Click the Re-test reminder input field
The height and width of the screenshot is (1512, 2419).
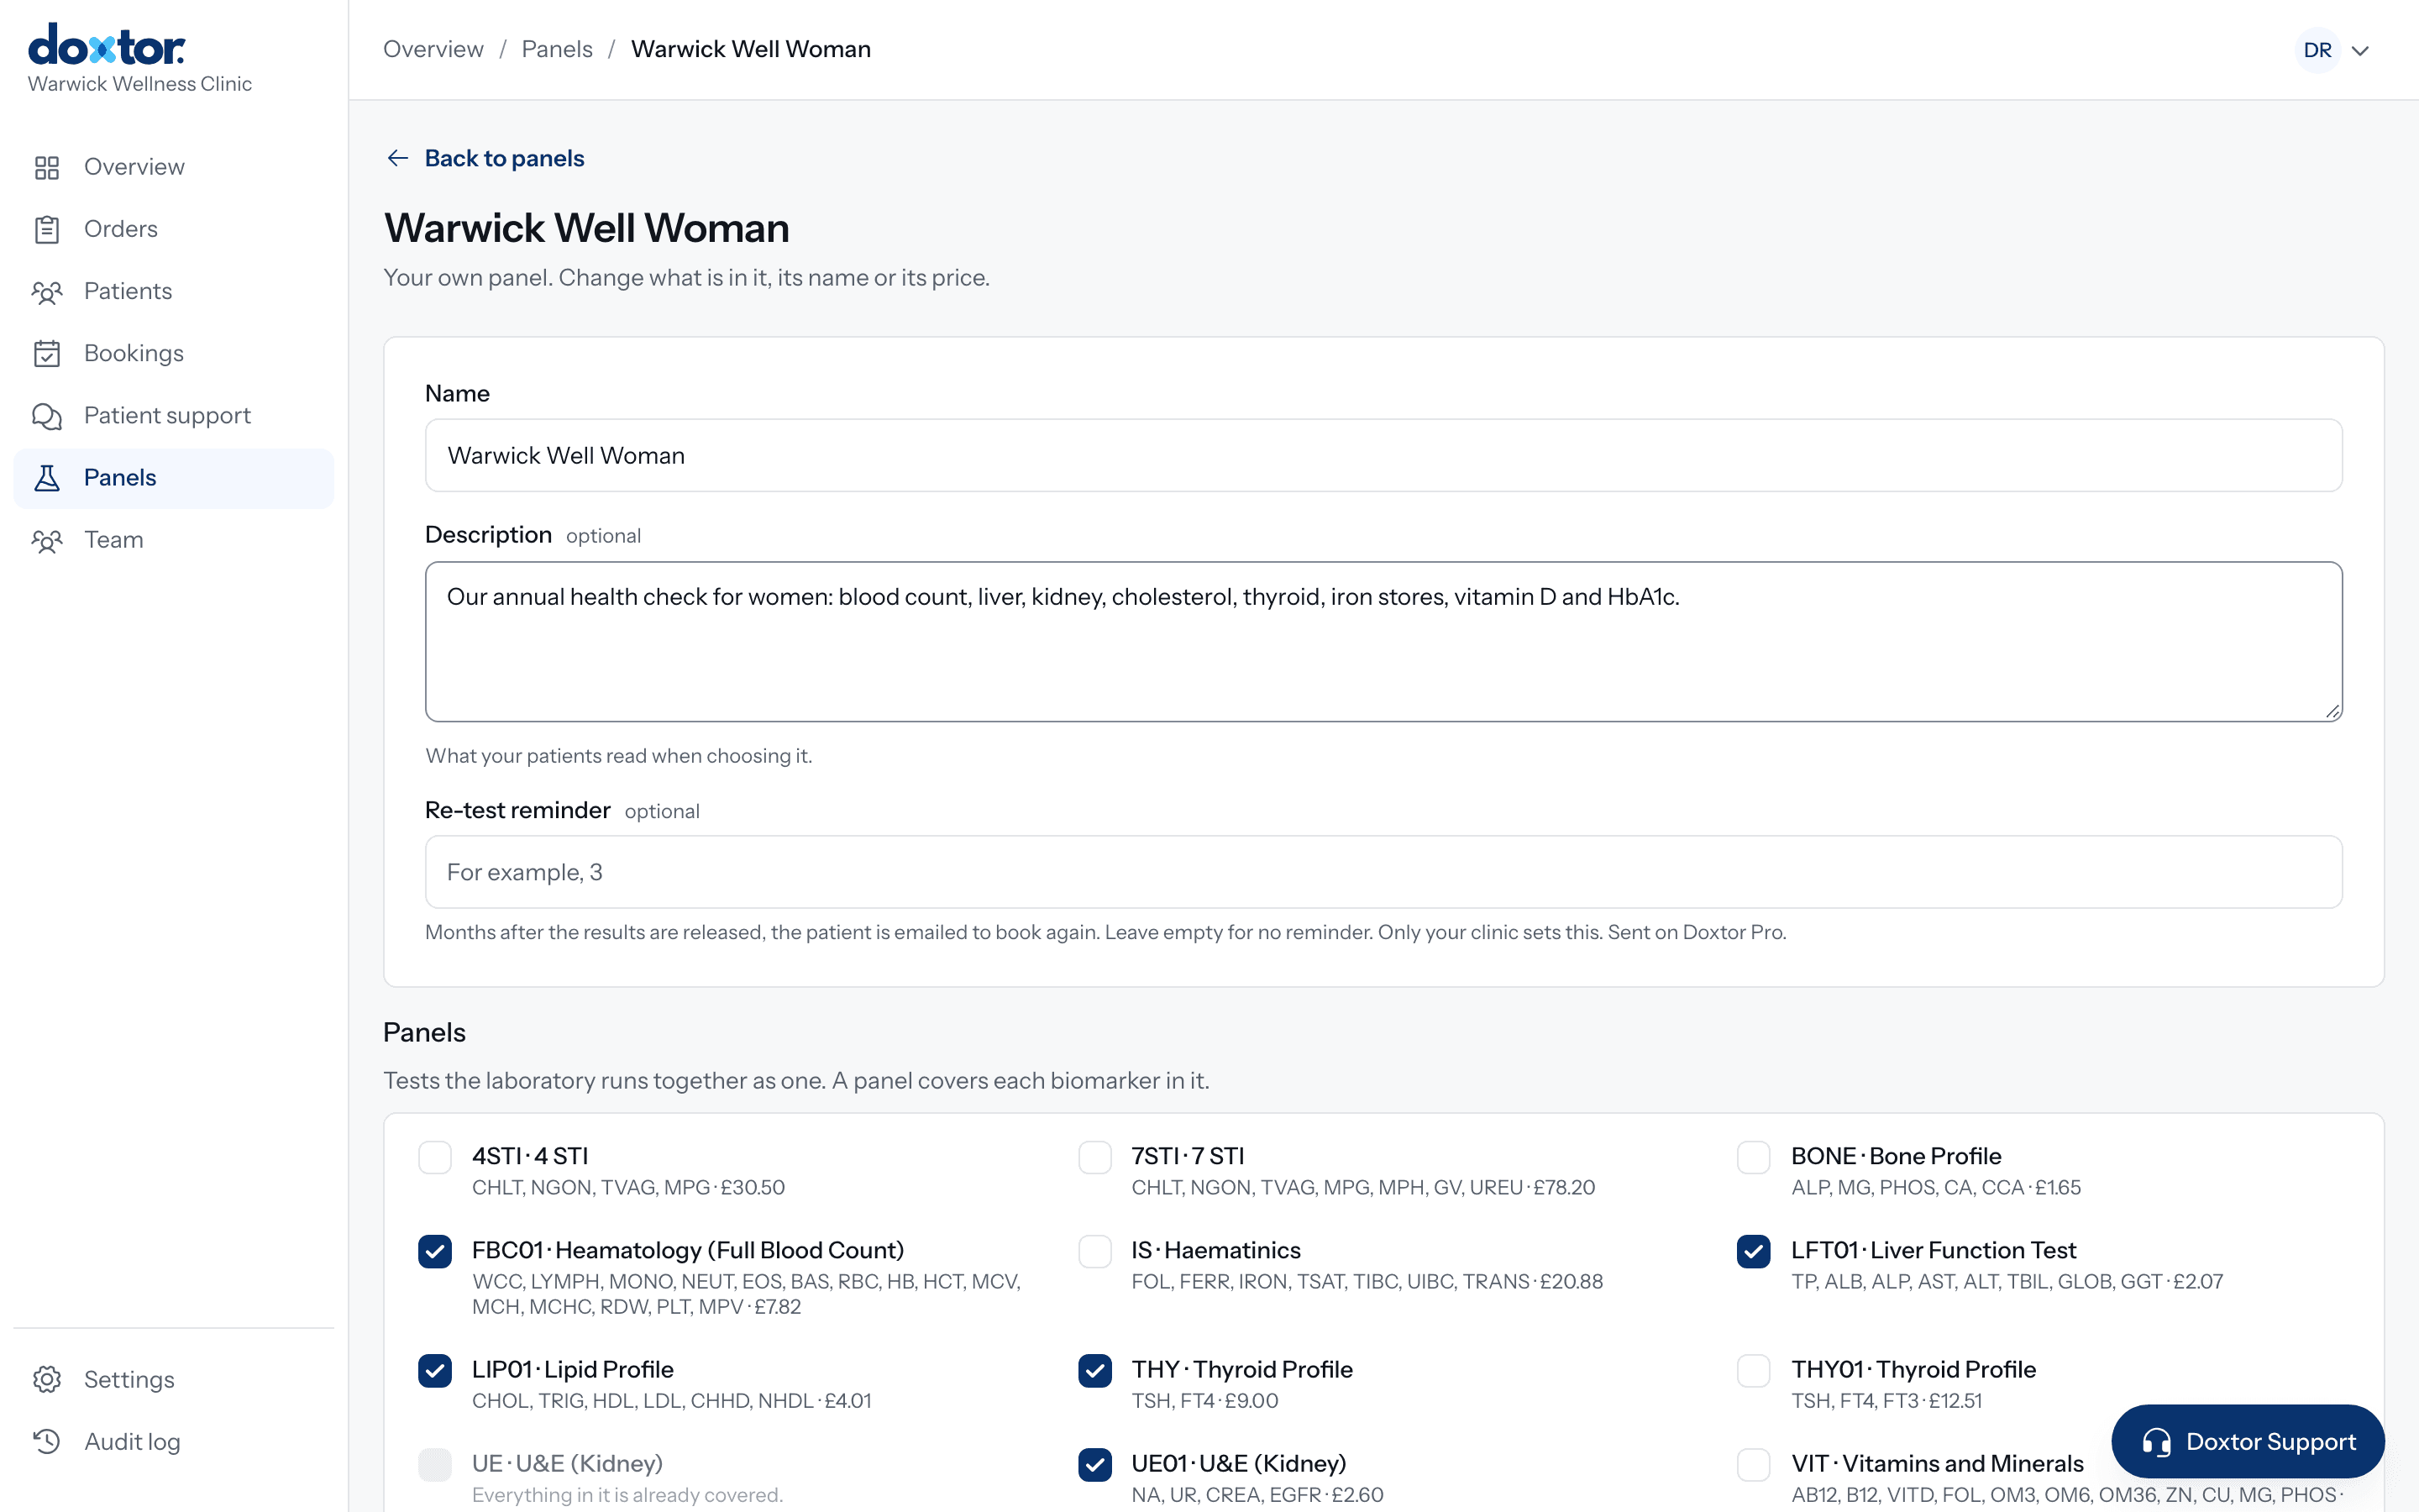coord(1383,872)
